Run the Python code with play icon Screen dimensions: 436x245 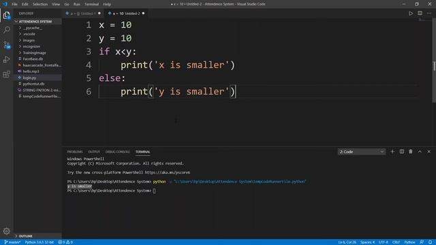[411, 14]
